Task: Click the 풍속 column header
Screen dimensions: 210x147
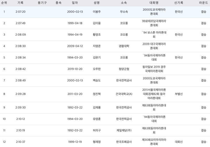Action: 59,3
